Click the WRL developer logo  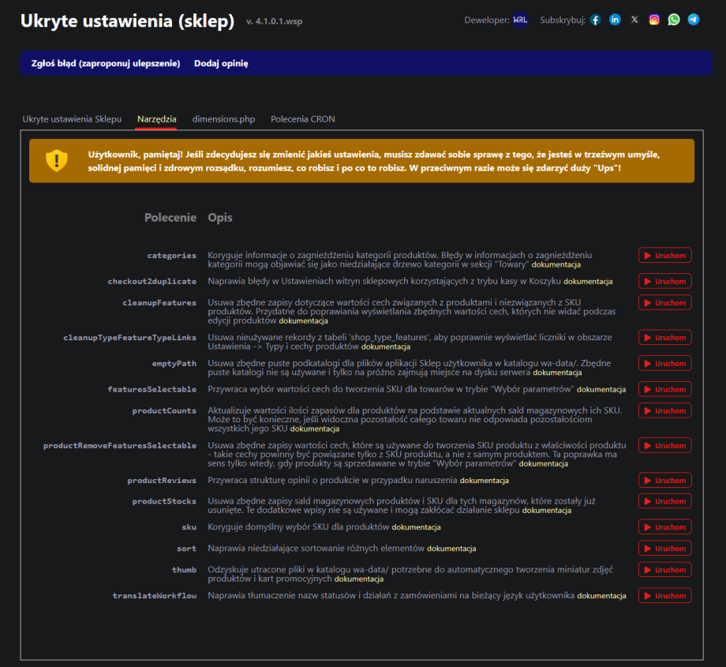pyautogui.click(x=520, y=20)
